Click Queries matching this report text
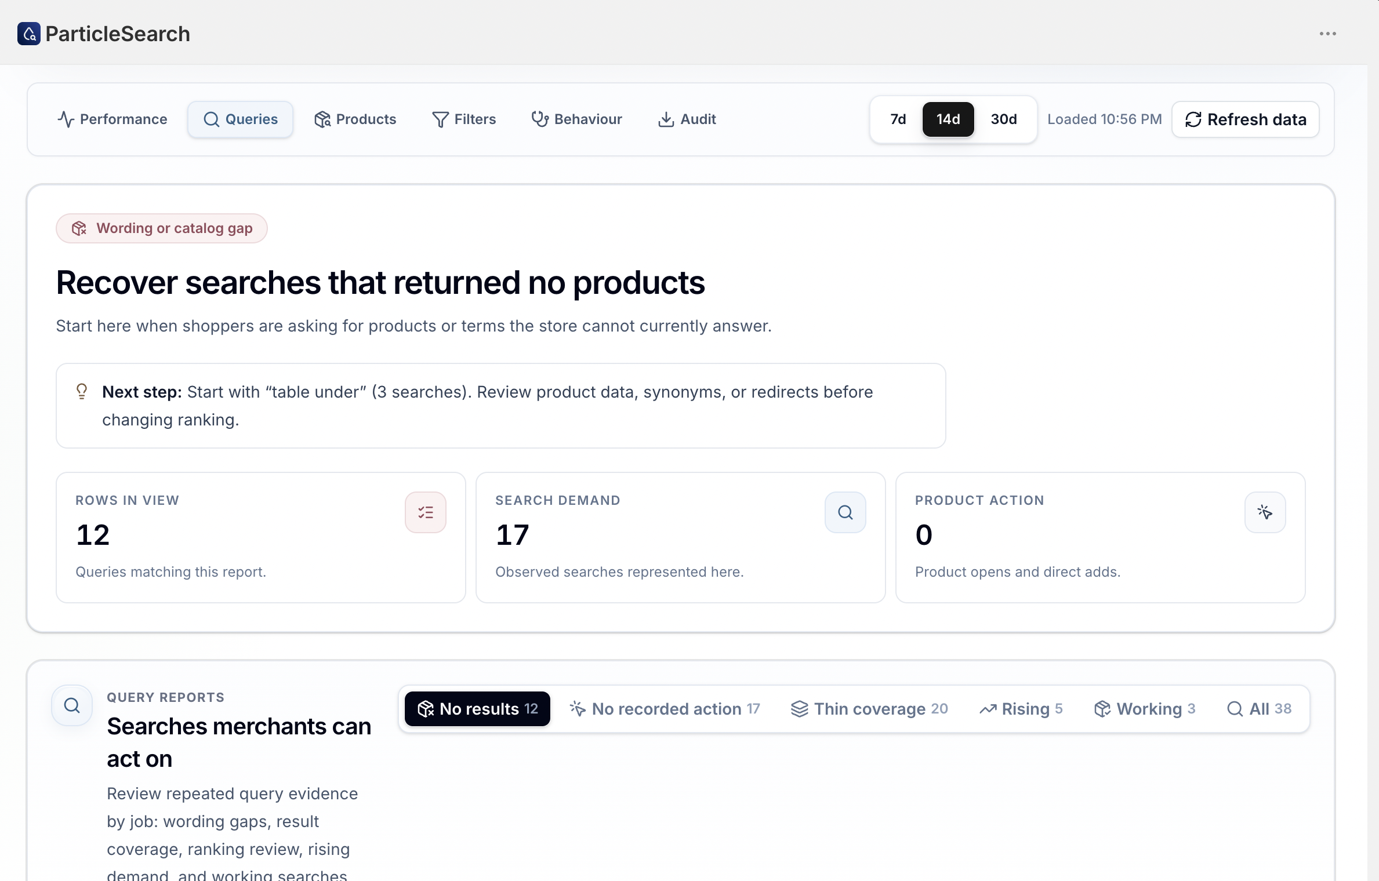Screen dimensions: 1379x881 pos(170,572)
